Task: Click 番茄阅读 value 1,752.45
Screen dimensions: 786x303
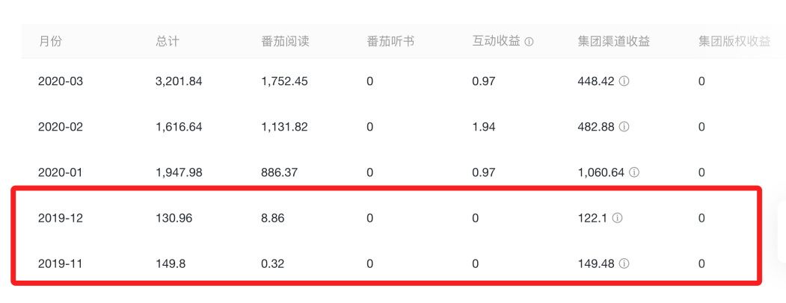Action: 284,81
